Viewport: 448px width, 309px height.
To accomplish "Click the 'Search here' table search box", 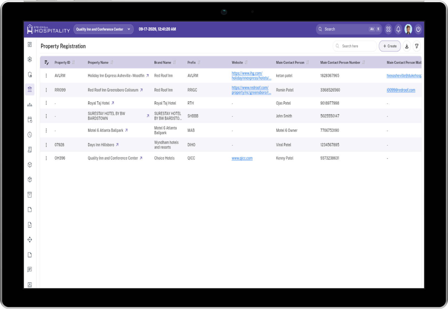I will click(x=355, y=46).
